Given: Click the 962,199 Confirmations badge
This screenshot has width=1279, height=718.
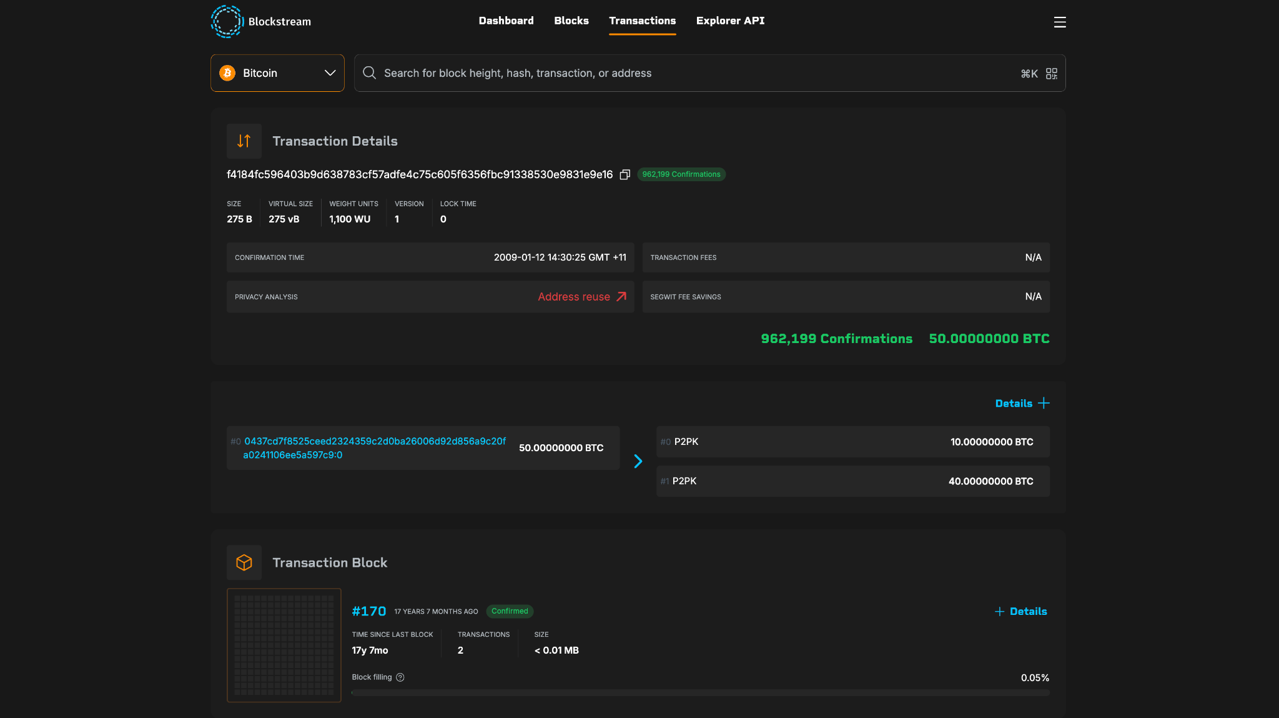Looking at the screenshot, I should click(x=681, y=174).
